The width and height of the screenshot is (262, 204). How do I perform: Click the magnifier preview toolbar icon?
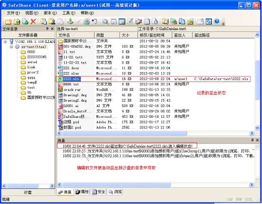[x=105, y=22]
